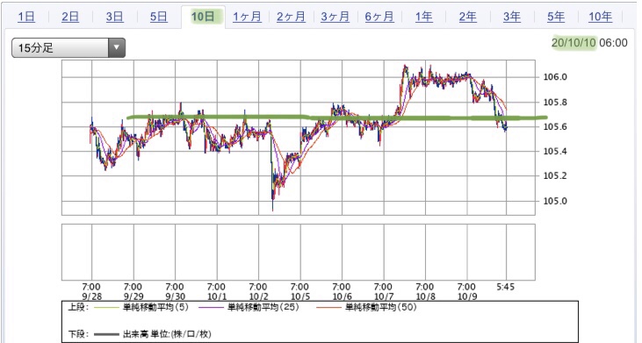Switch to the 1日 period tab
This screenshot has width=642, height=343.
click(26, 17)
